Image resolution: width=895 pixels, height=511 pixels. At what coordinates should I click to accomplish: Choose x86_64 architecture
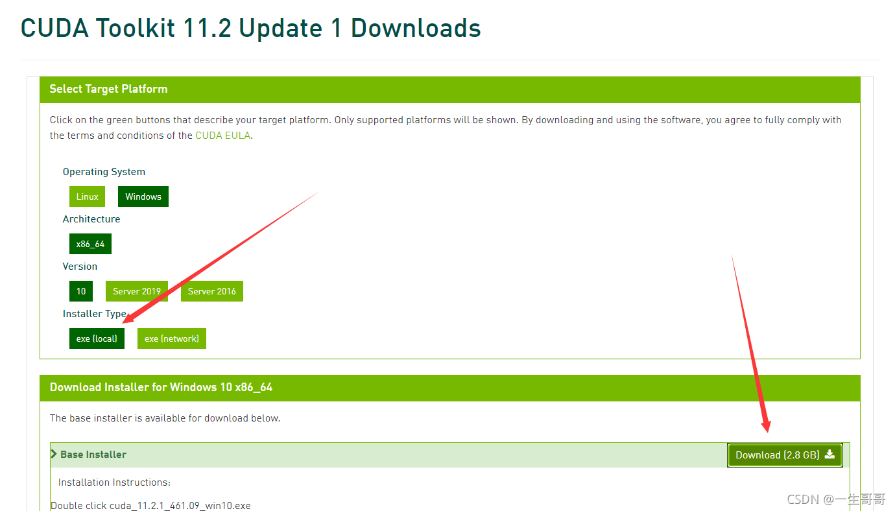coord(90,244)
